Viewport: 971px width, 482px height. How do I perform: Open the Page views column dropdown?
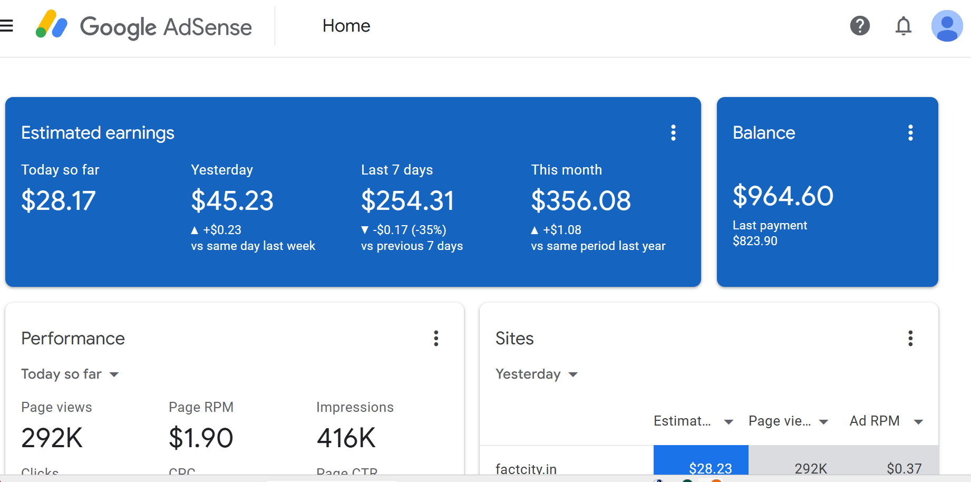click(x=823, y=421)
